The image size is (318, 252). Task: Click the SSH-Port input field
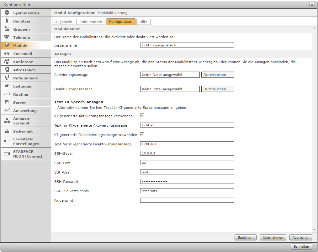[x=187, y=163]
